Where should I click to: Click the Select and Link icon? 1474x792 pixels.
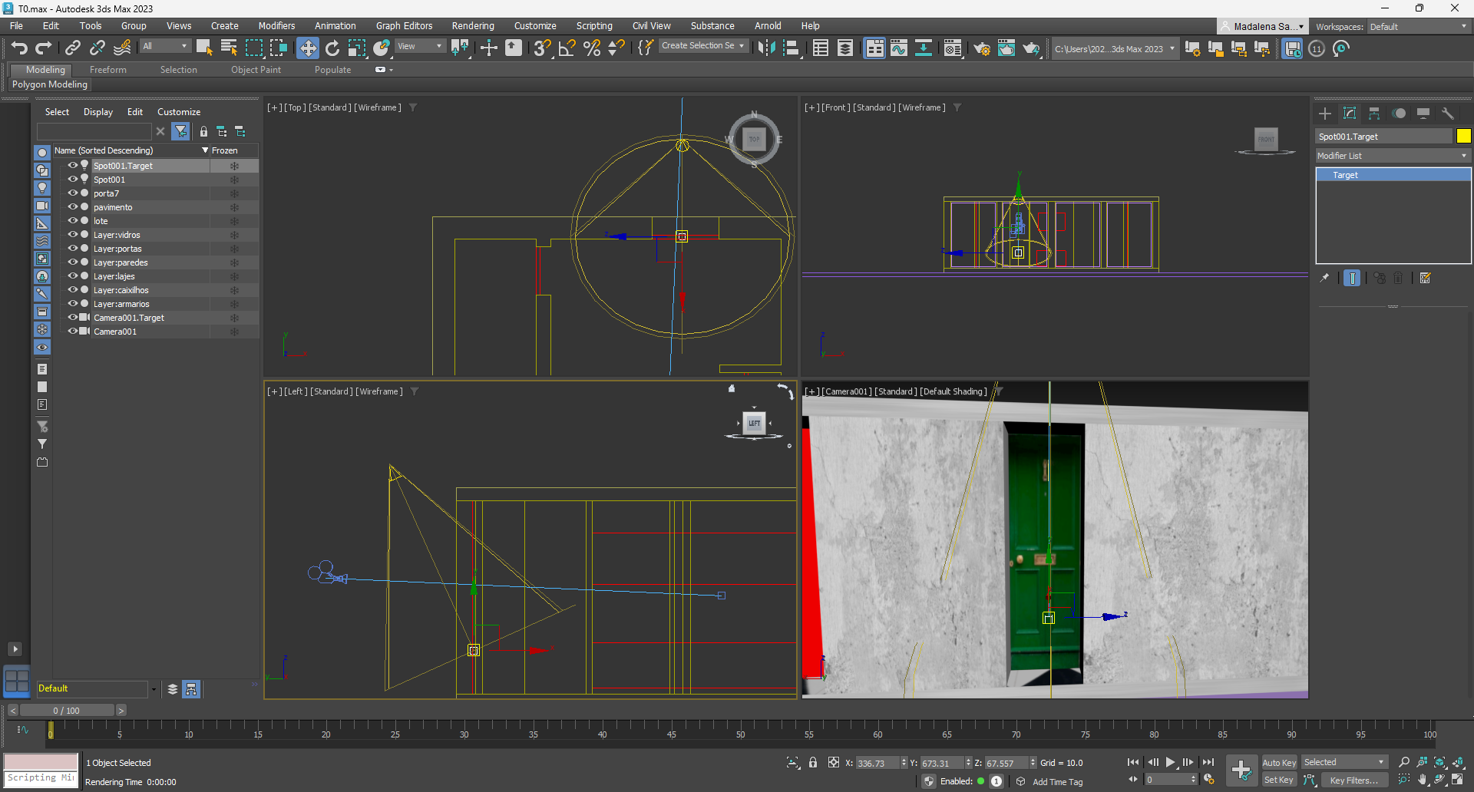(x=73, y=48)
